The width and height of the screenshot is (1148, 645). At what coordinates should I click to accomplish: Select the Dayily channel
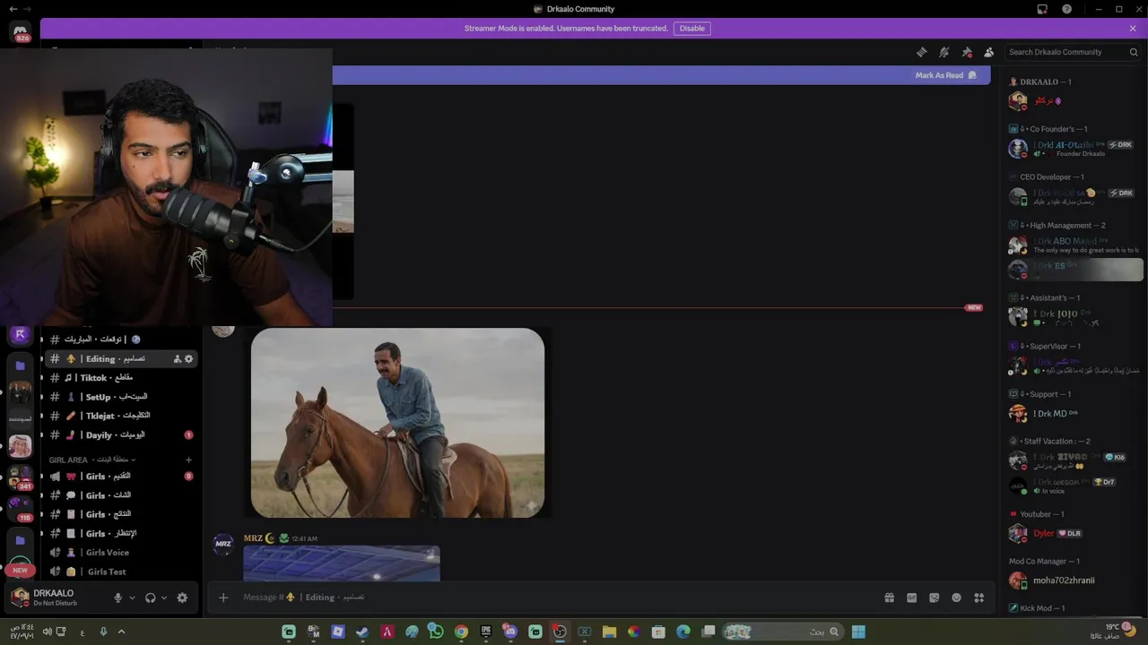(x=119, y=434)
